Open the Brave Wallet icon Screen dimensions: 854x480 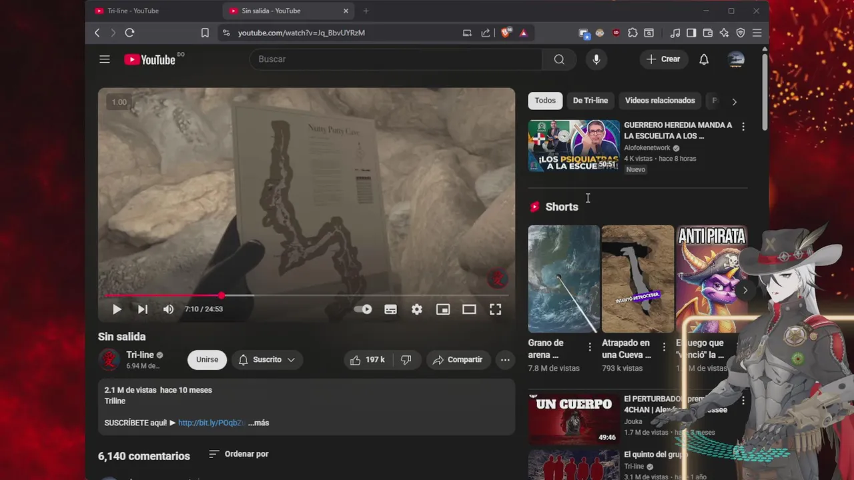point(708,33)
